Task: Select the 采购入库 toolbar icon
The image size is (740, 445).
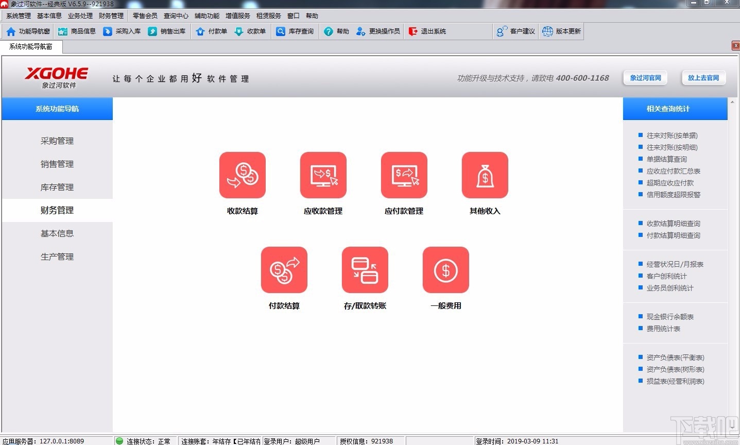Action: click(122, 31)
